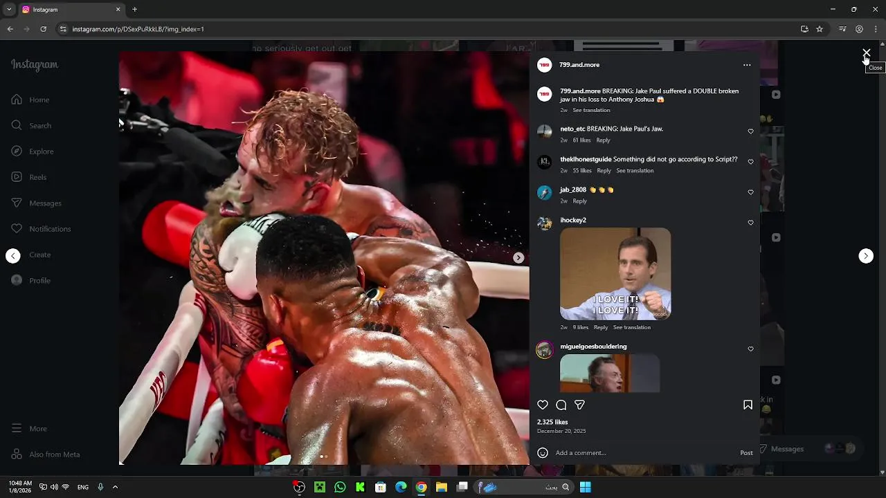Click the comment bubble icon
The height and width of the screenshot is (498, 886).
561,405
